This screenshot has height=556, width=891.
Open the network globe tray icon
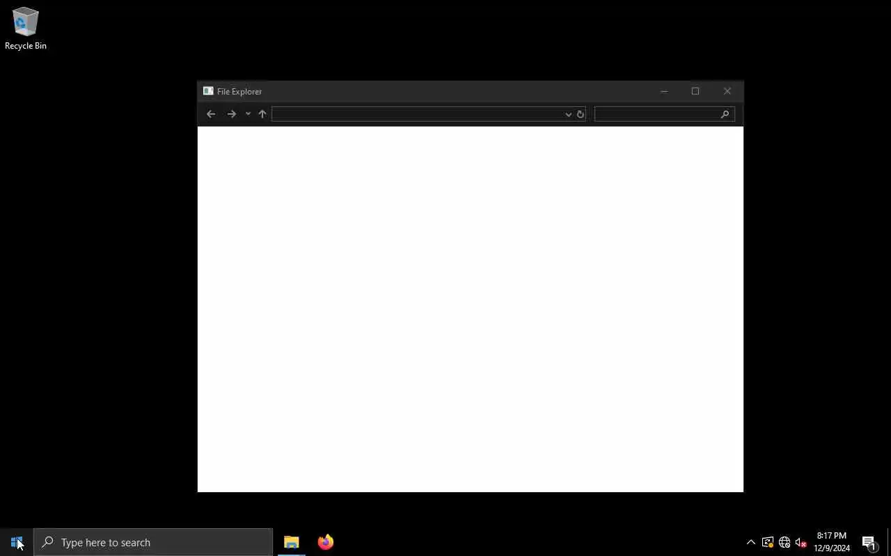tap(784, 542)
